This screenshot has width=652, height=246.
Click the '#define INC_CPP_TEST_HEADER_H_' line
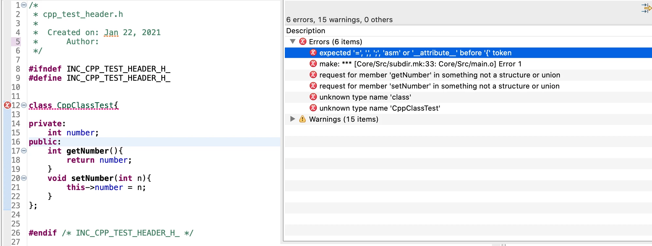coord(100,78)
